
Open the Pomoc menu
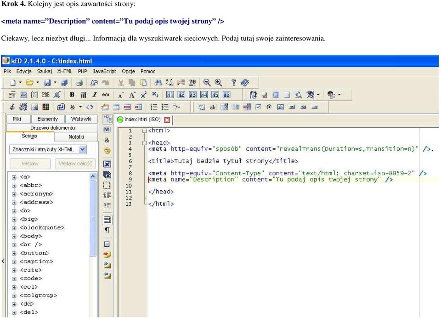(x=148, y=72)
